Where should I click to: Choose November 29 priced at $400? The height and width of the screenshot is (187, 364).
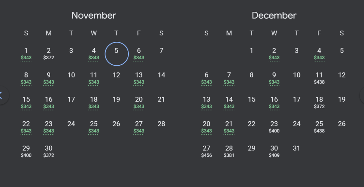click(26, 152)
